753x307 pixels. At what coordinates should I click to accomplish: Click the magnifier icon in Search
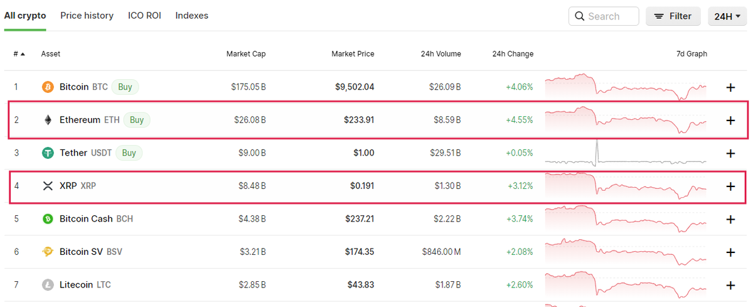tap(579, 16)
